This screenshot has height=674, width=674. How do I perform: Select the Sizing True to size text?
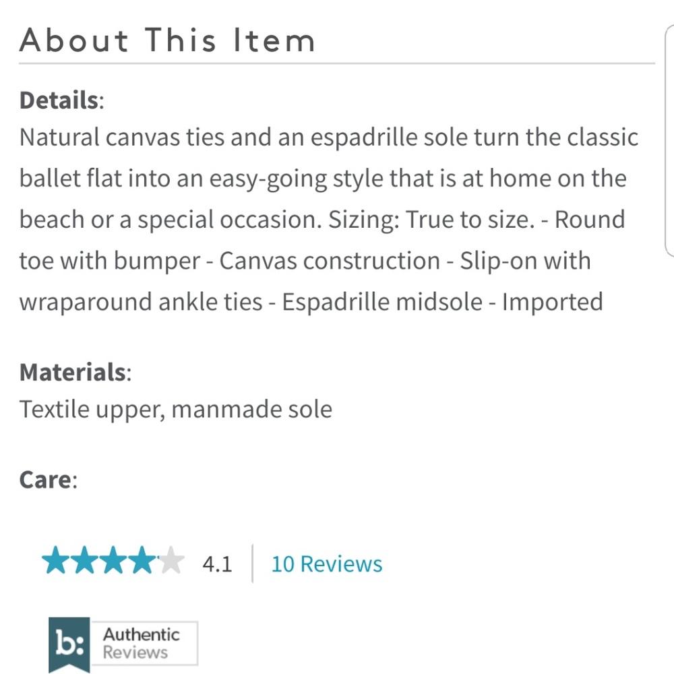click(x=431, y=219)
